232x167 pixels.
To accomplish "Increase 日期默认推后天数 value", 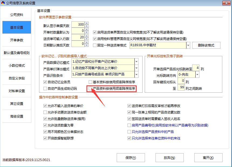I will [87, 42].
